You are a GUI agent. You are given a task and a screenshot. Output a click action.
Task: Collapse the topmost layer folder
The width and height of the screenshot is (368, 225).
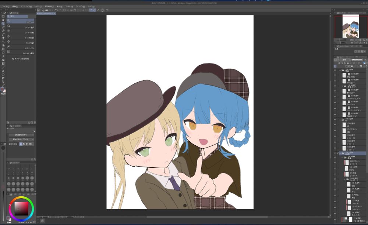pyautogui.click(x=340, y=70)
